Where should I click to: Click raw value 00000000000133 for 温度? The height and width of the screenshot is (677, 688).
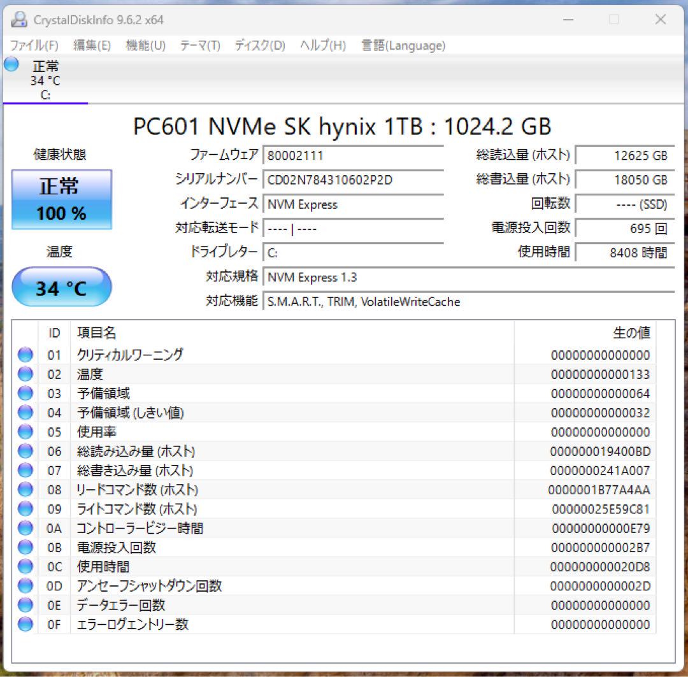(600, 374)
